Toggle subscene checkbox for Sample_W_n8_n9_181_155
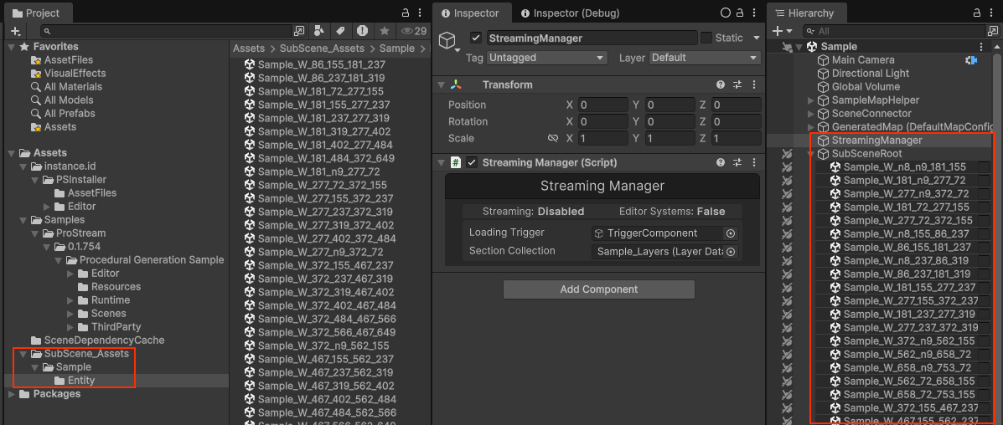The width and height of the screenshot is (1003, 425). pyautogui.click(x=983, y=166)
